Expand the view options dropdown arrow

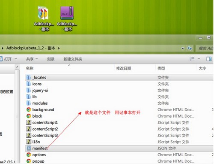199,59
